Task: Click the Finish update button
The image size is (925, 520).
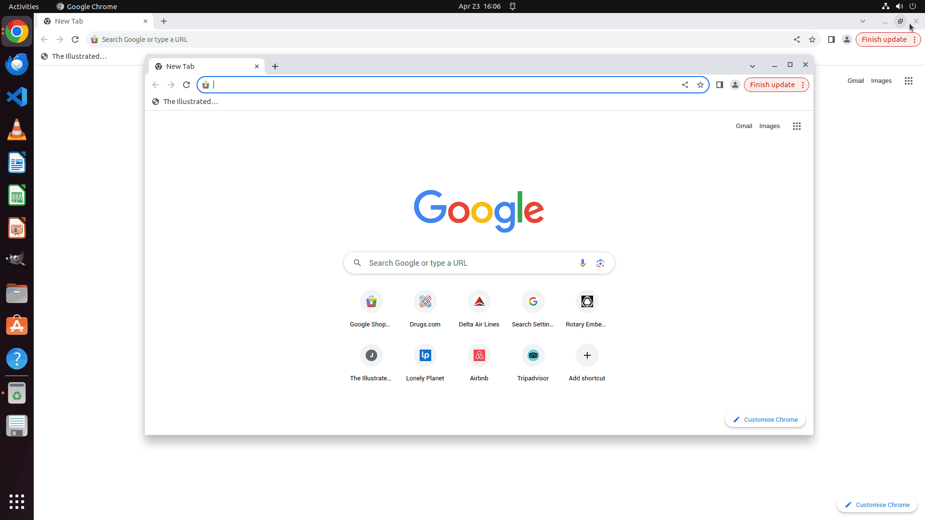Action: point(773,85)
